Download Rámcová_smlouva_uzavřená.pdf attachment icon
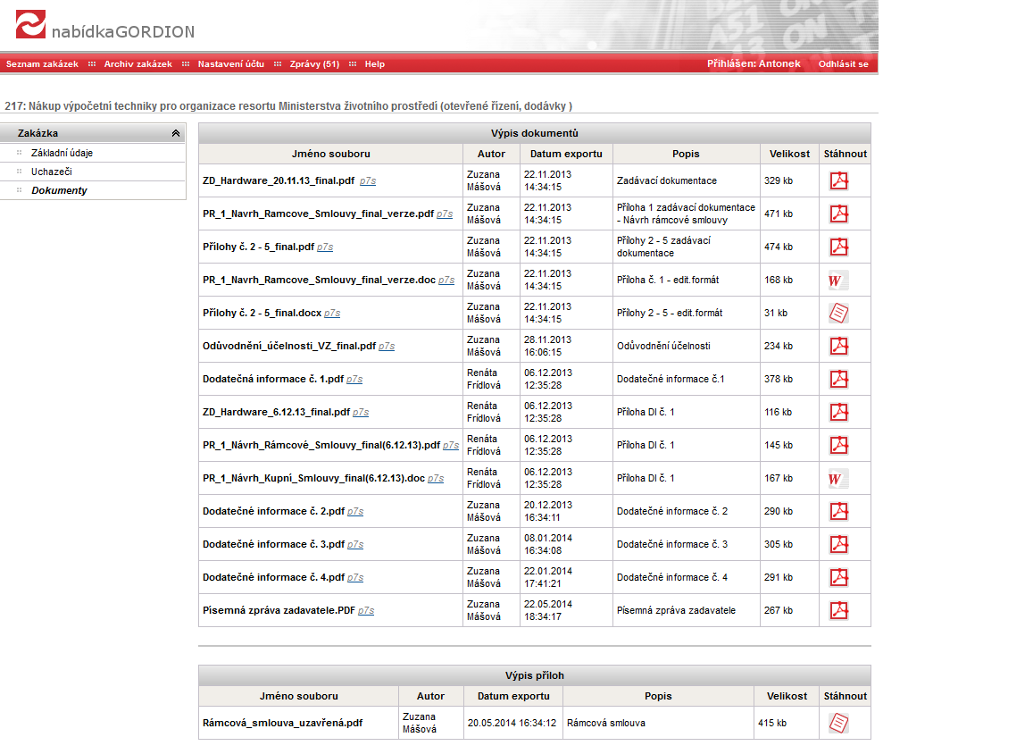The image size is (1033, 754). [x=838, y=723]
